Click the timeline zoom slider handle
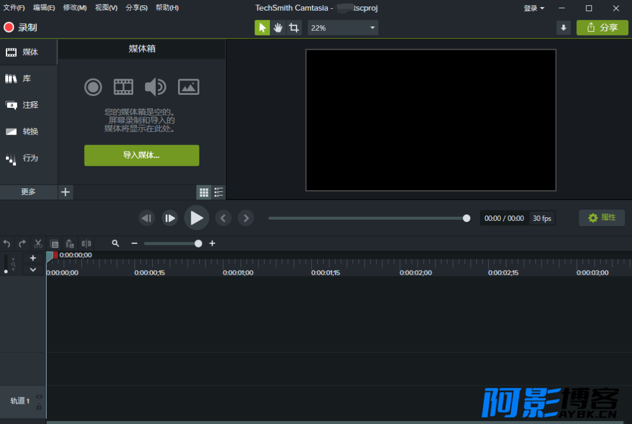The image size is (632, 424). click(x=198, y=243)
